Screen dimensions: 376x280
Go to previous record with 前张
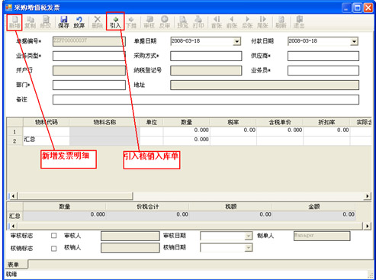232,22
